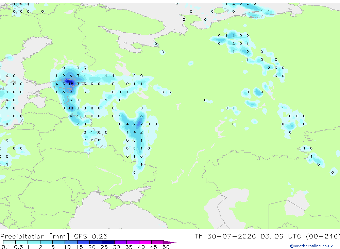Click the 35–40 mm legend color swatch
This screenshot has height=249, width=340.
pyautogui.click(x=133, y=242)
